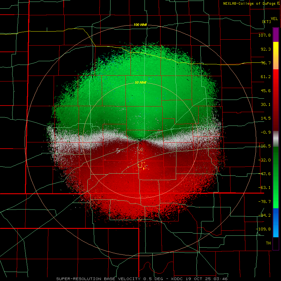Click the 61.2 value on the velocity scale
This screenshot has height=281, width=281.
[266, 77]
